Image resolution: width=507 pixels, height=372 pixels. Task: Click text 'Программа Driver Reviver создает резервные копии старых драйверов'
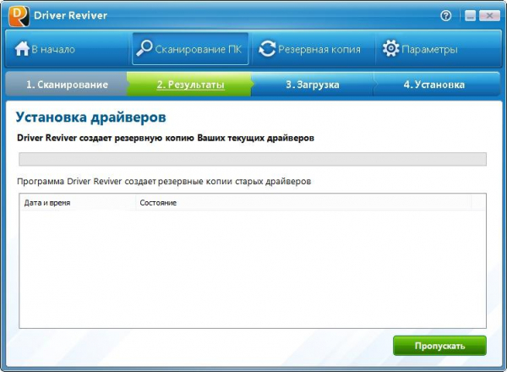point(164,181)
